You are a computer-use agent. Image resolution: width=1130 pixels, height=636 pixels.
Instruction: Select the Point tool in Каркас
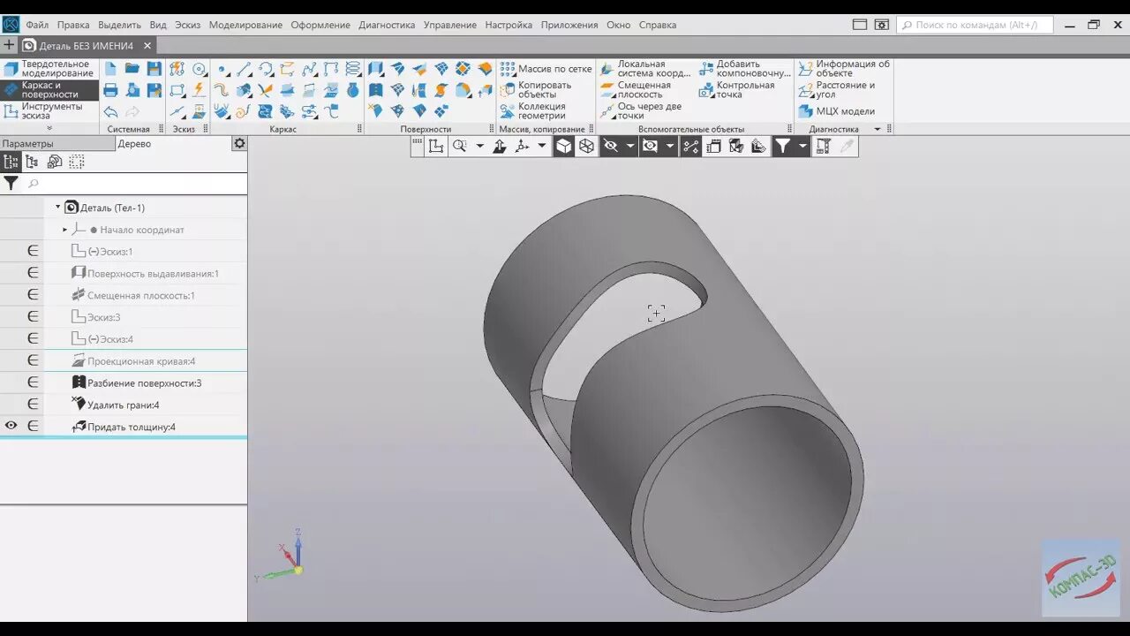click(x=222, y=69)
